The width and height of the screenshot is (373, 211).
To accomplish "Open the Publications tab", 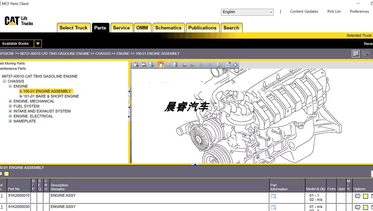I will pos(202,28).
